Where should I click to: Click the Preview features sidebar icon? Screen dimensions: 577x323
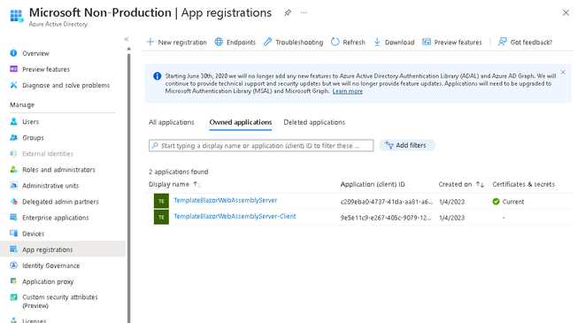pos(13,69)
